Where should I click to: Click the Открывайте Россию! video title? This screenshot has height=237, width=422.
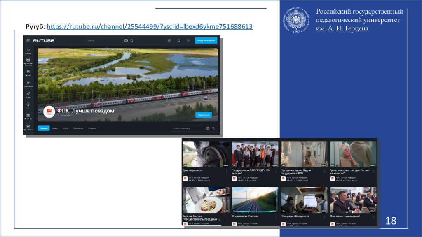click(x=245, y=216)
